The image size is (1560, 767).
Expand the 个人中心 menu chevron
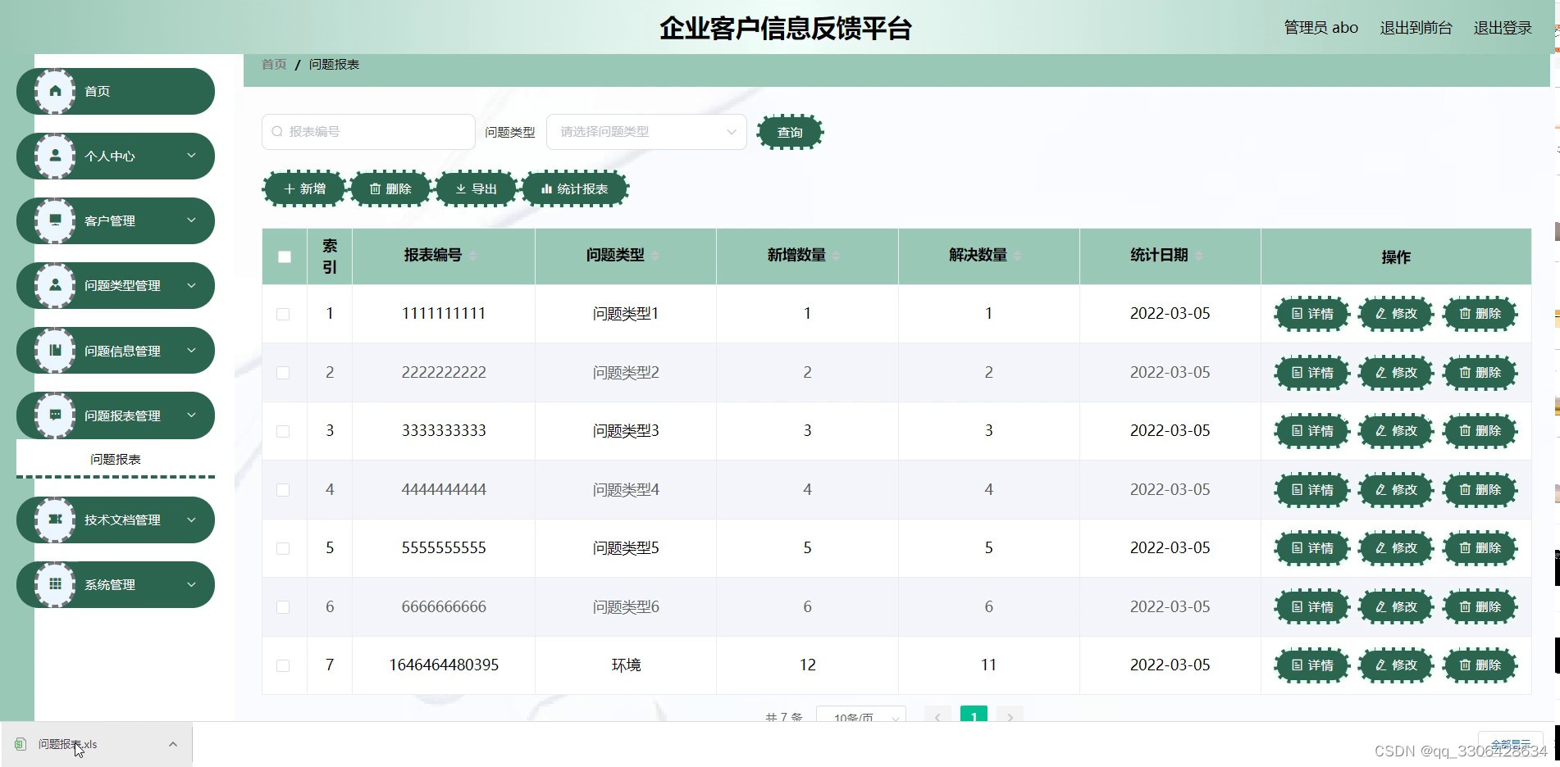191,155
